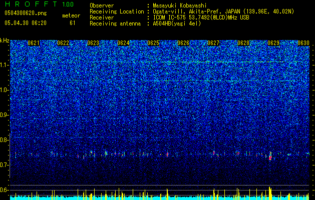The width and height of the screenshot is (315, 200).
Task: Click the meteor count value 61
Action: click(x=73, y=23)
